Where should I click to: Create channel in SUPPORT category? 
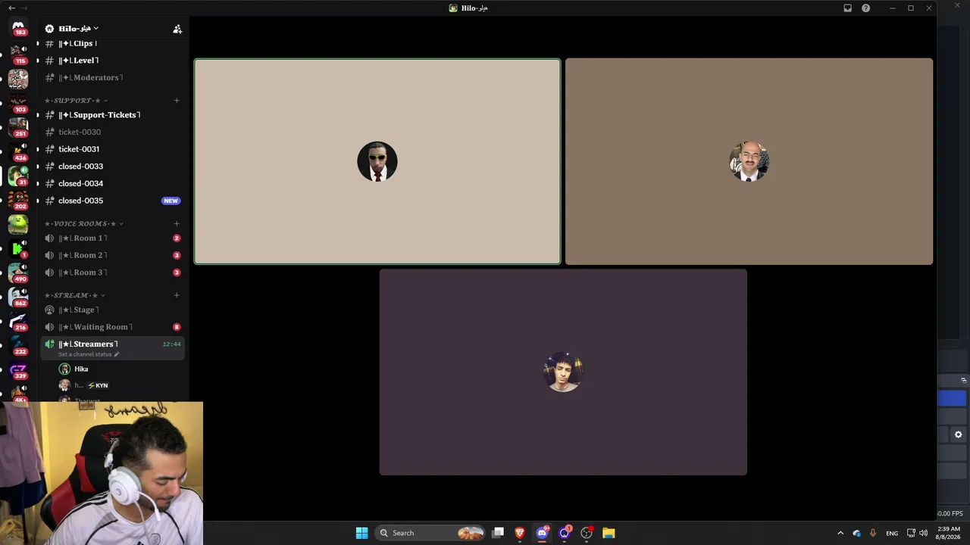tap(177, 101)
